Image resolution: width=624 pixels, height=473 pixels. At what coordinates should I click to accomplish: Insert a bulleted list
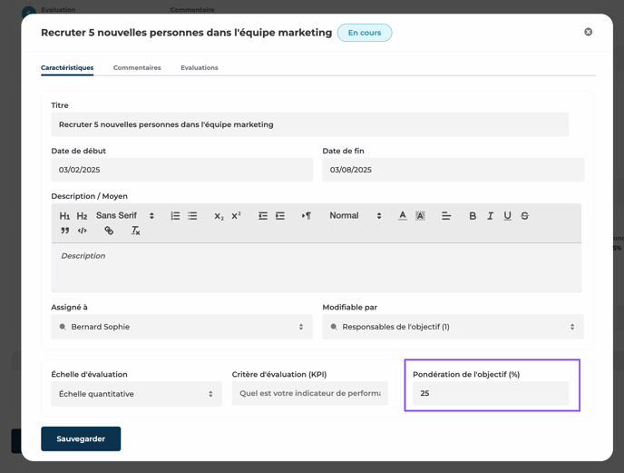point(192,216)
